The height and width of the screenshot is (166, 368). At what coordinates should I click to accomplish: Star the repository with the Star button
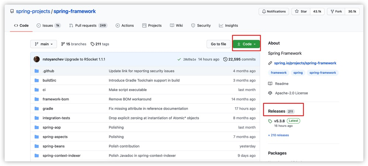(x=301, y=11)
